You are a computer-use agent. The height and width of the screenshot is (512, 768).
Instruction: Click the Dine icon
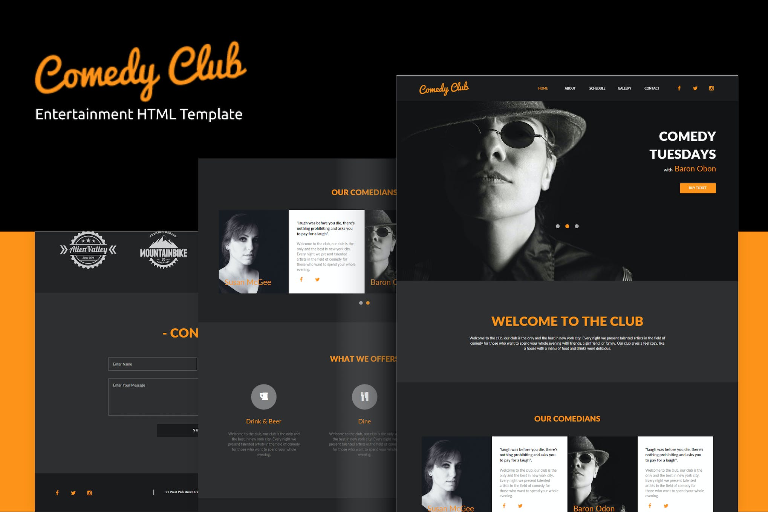[364, 396]
